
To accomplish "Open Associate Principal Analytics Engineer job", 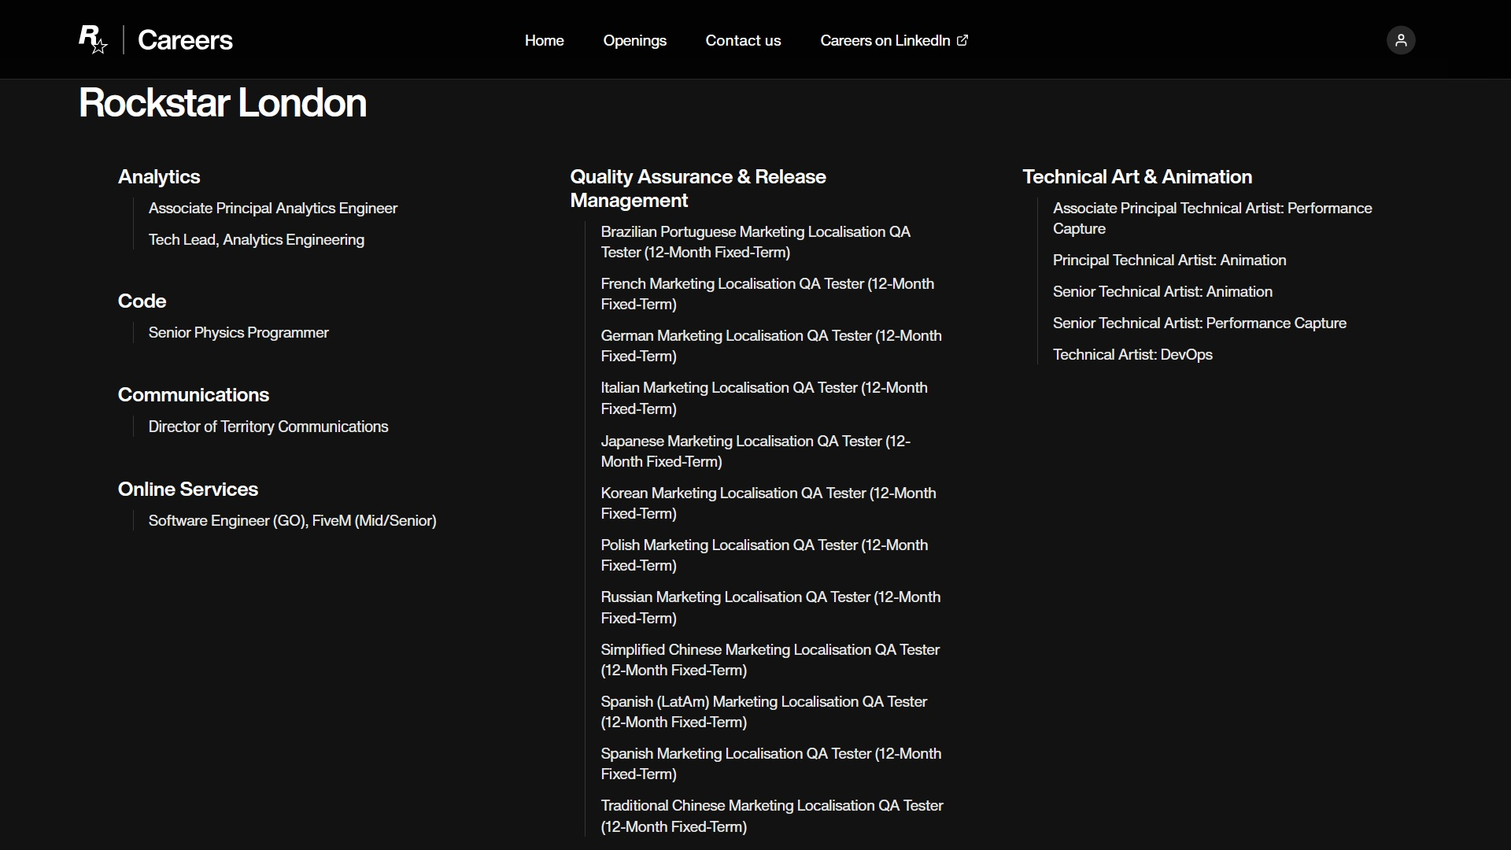I will coord(272,208).
